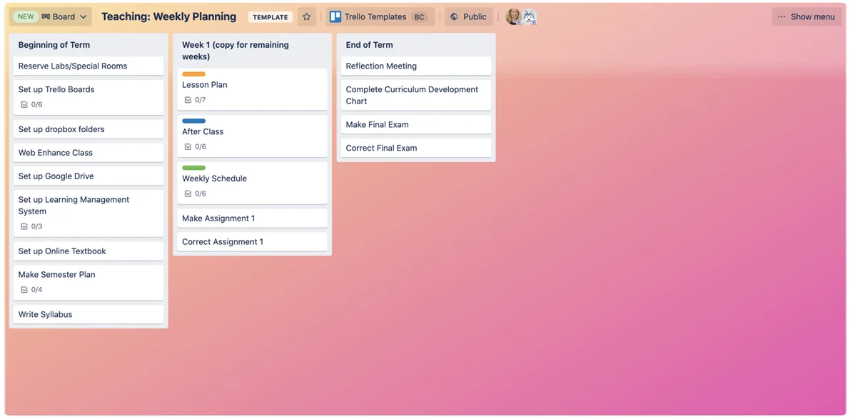Click the End of Term list title
Viewport: 850px width, 417px height.
(369, 45)
